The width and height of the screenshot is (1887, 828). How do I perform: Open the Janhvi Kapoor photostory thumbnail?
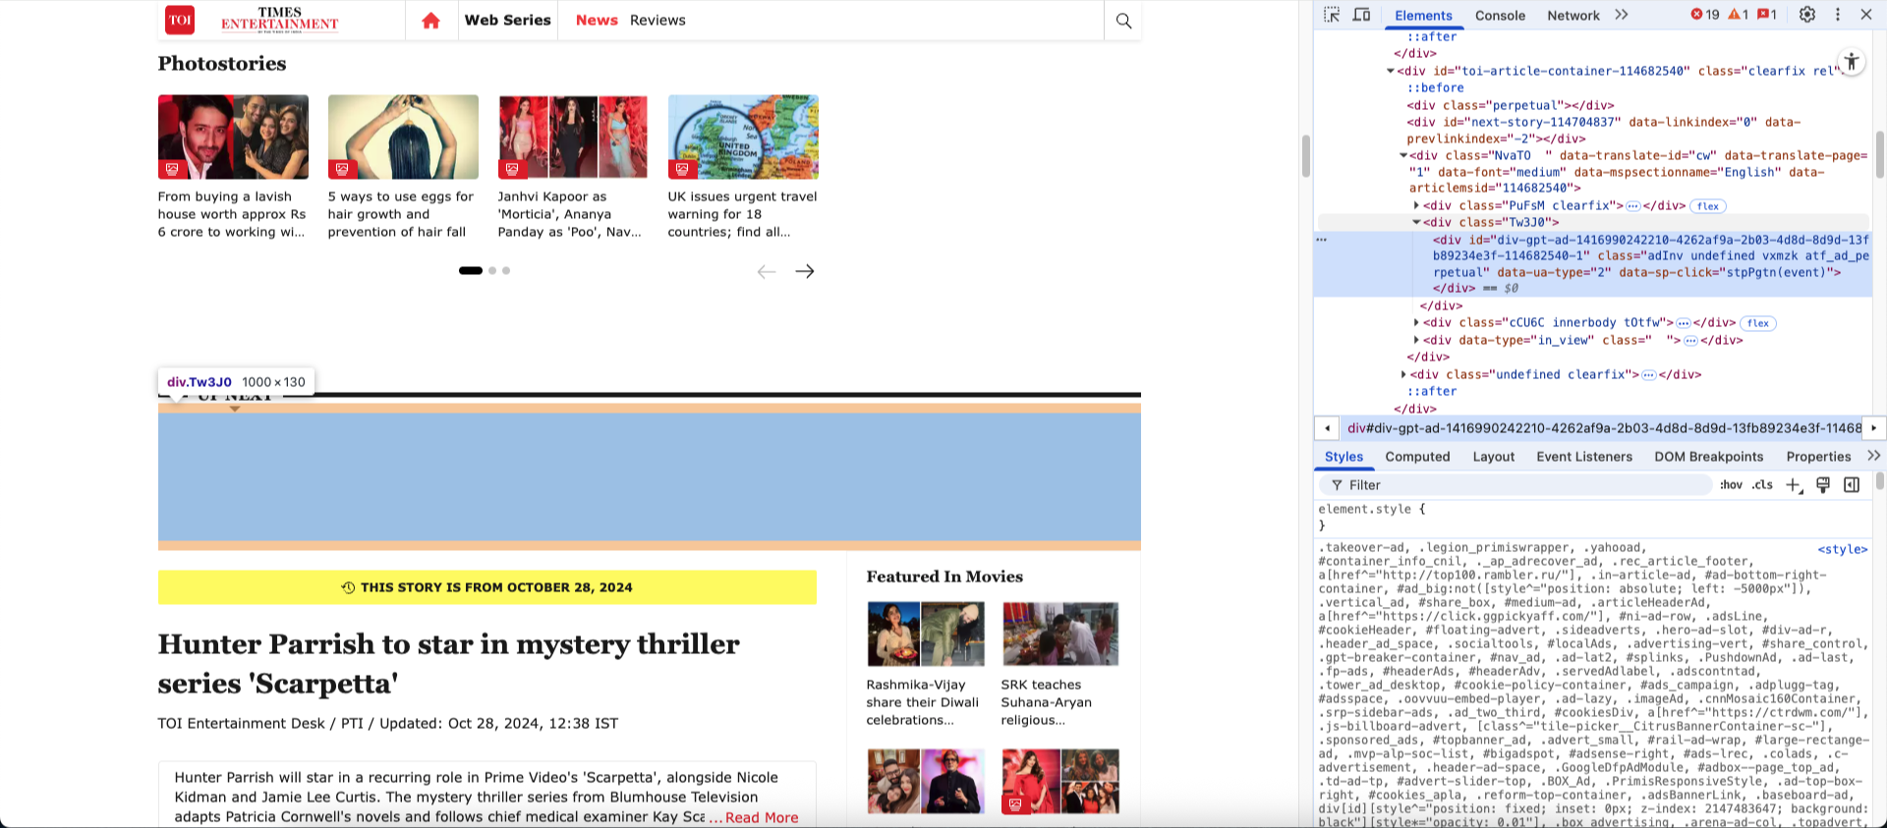573,137
